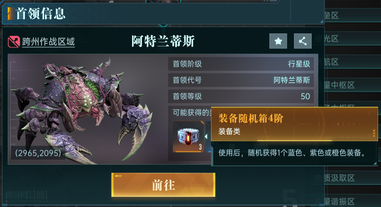Click the share icon button
Viewport: 381px width, 207px height.
point(302,41)
